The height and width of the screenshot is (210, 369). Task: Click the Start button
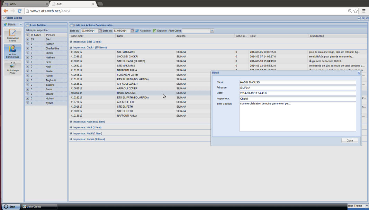click(x=10, y=207)
